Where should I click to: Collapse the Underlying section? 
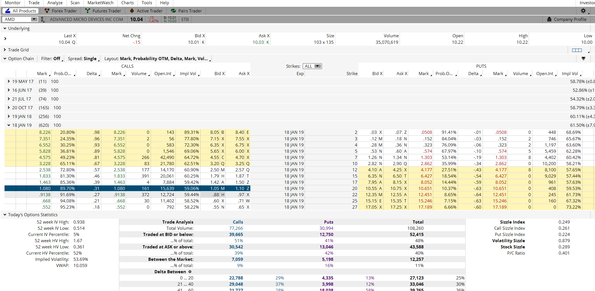point(5,29)
